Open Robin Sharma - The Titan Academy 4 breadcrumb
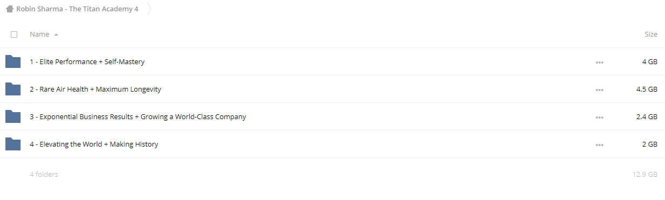 [77, 9]
